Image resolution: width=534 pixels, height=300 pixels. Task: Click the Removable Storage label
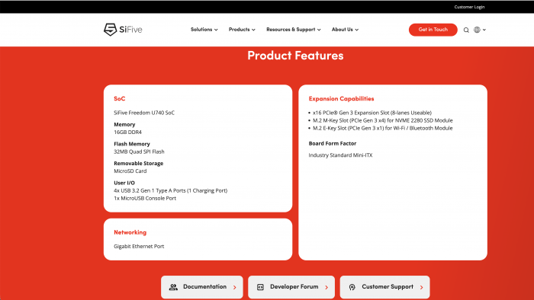139,164
